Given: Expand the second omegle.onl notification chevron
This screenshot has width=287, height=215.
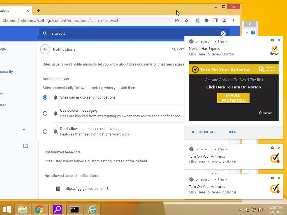Looking at the screenshot, I should point(226,149).
